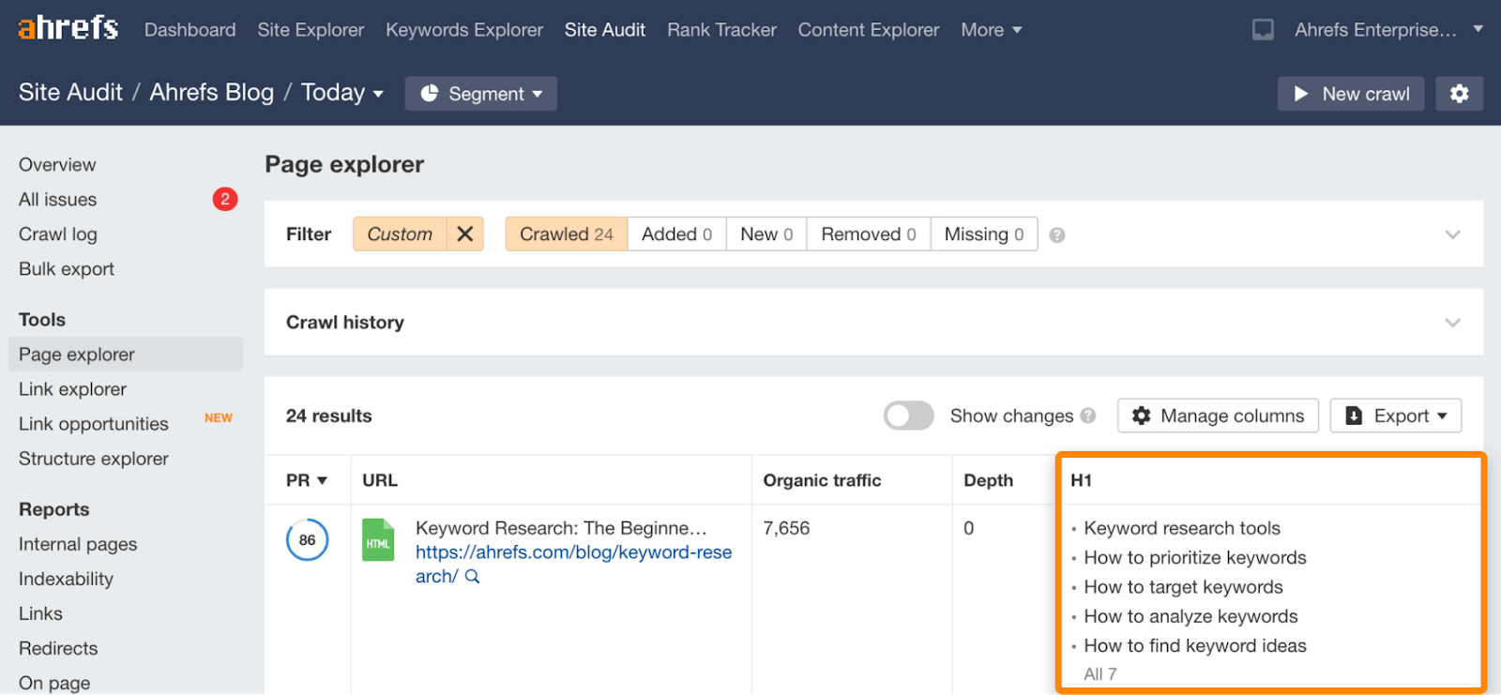Click the HTML file type icon
1501x695 pixels.
378,540
